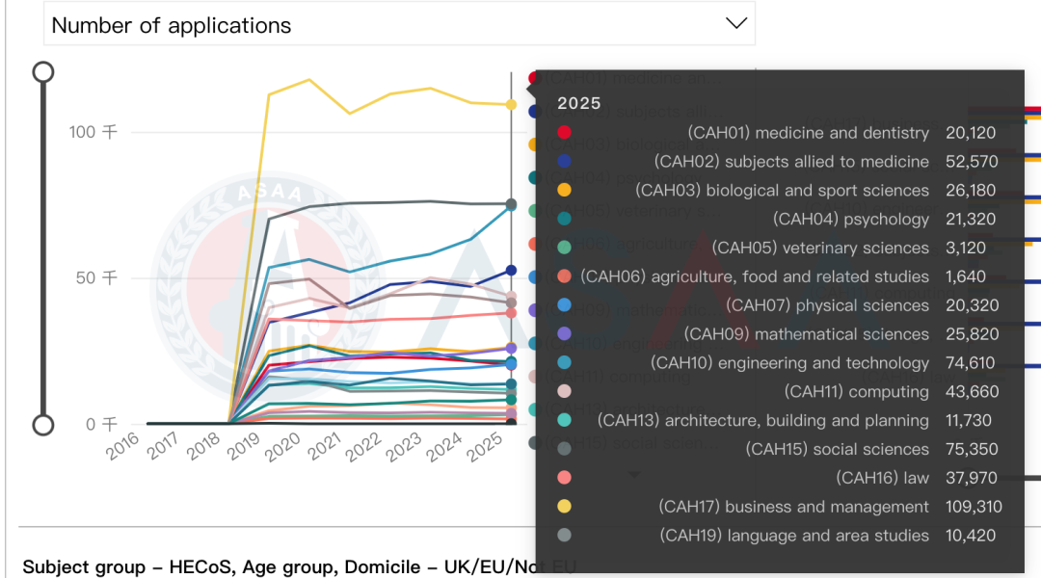Click the yellow dot beside business and management in tooltip
This screenshot has height=578, width=1041.
click(x=564, y=507)
